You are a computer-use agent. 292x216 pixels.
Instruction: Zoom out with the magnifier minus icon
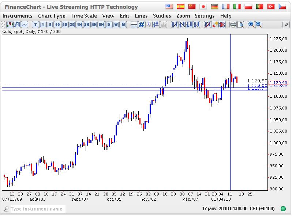pos(259,25)
